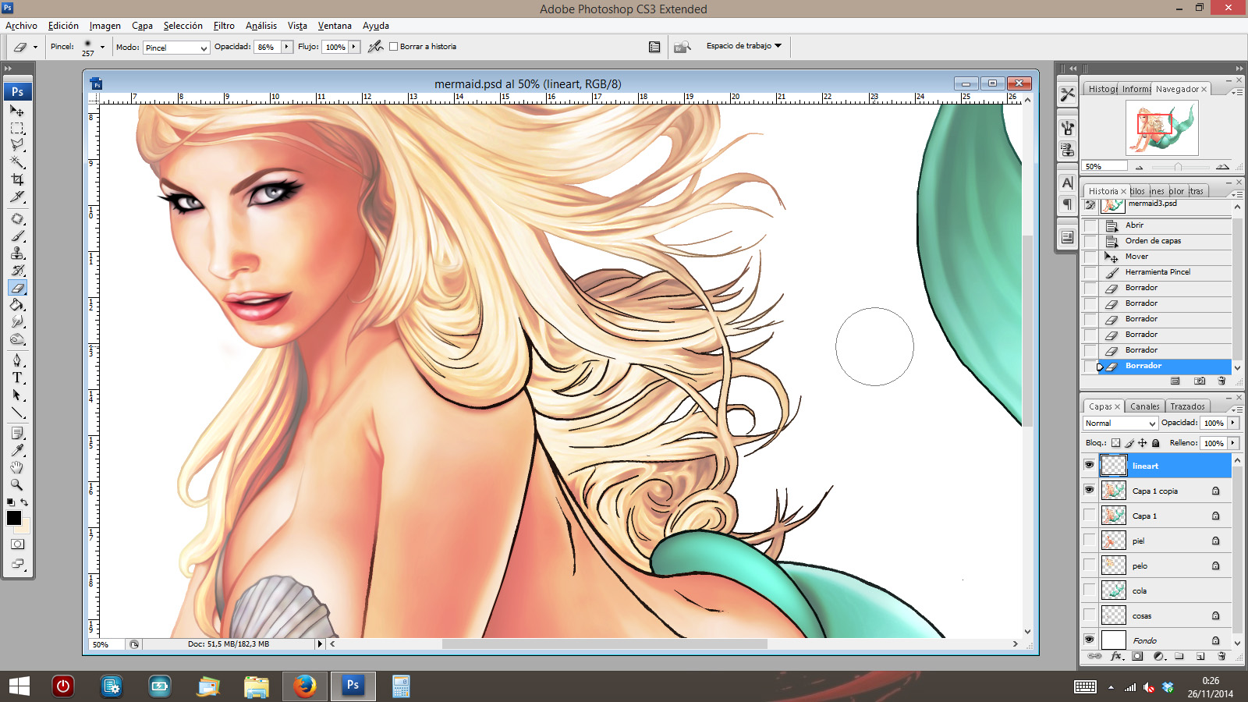Switch to the Trazados tab

click(1187, 406)
